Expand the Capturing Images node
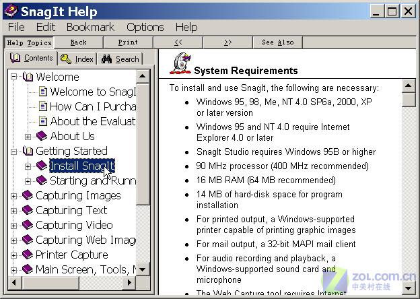Screen dimensions: 420x299 tap(13, 197)
